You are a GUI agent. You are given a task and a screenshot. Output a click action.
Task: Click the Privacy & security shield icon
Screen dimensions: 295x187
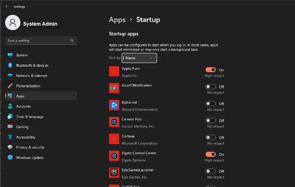point(10,147)
